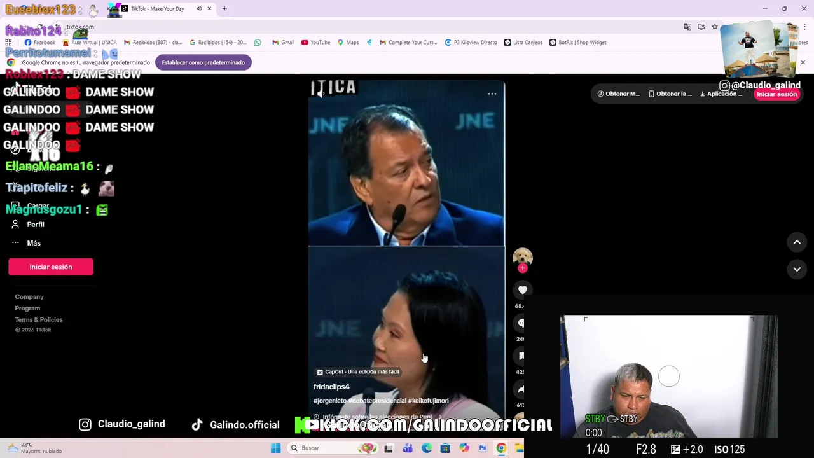The width and height of the screenshot is (814, 458).
Task: Open the WhatsApp bookmark icon
Action: pyautogui.click(x=258, y=43)
